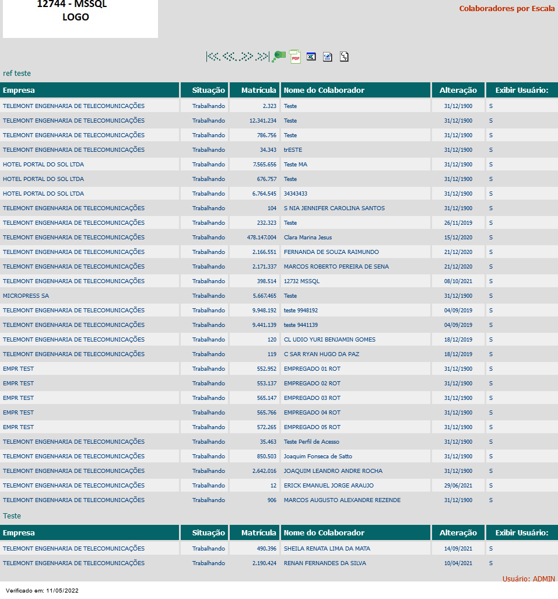This screenshot has height=599, width=558.
Task: Go to the previous page of results
Action: pyautogui.click(x=230, y=57)
